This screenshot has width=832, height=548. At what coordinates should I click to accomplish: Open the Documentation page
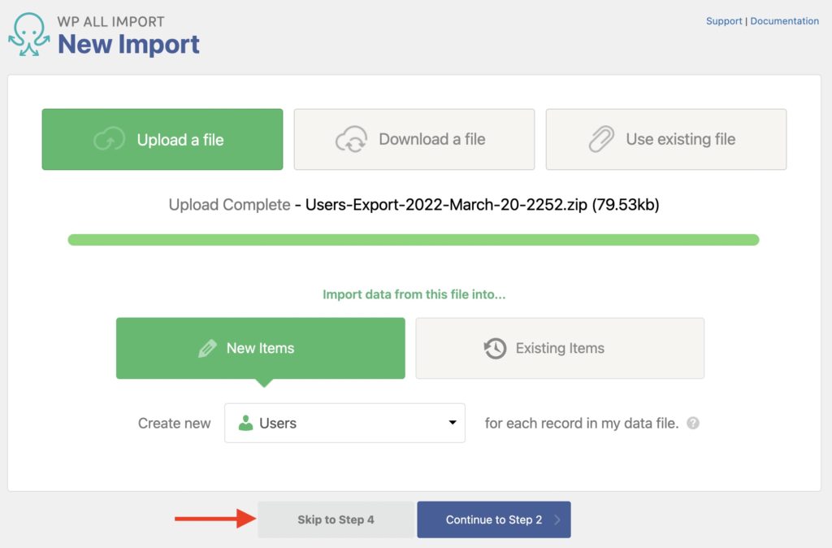click(x=784, y=20)
